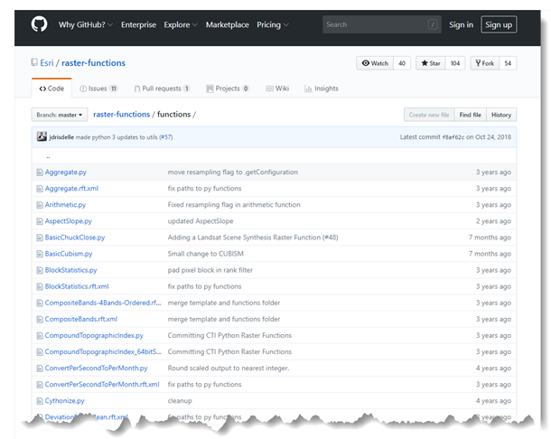The width and height of the screenshot is (551, 439).
Task: Select file icon beside CompoundTopographicIndex_64bitS
Action: pyautogui.click(x=40, y=352)
